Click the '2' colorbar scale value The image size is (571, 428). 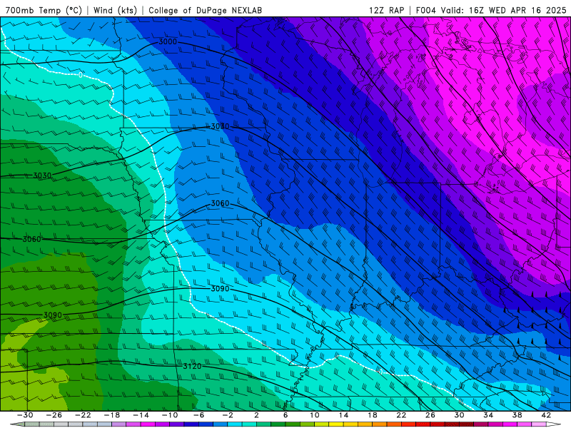(256, 415)
